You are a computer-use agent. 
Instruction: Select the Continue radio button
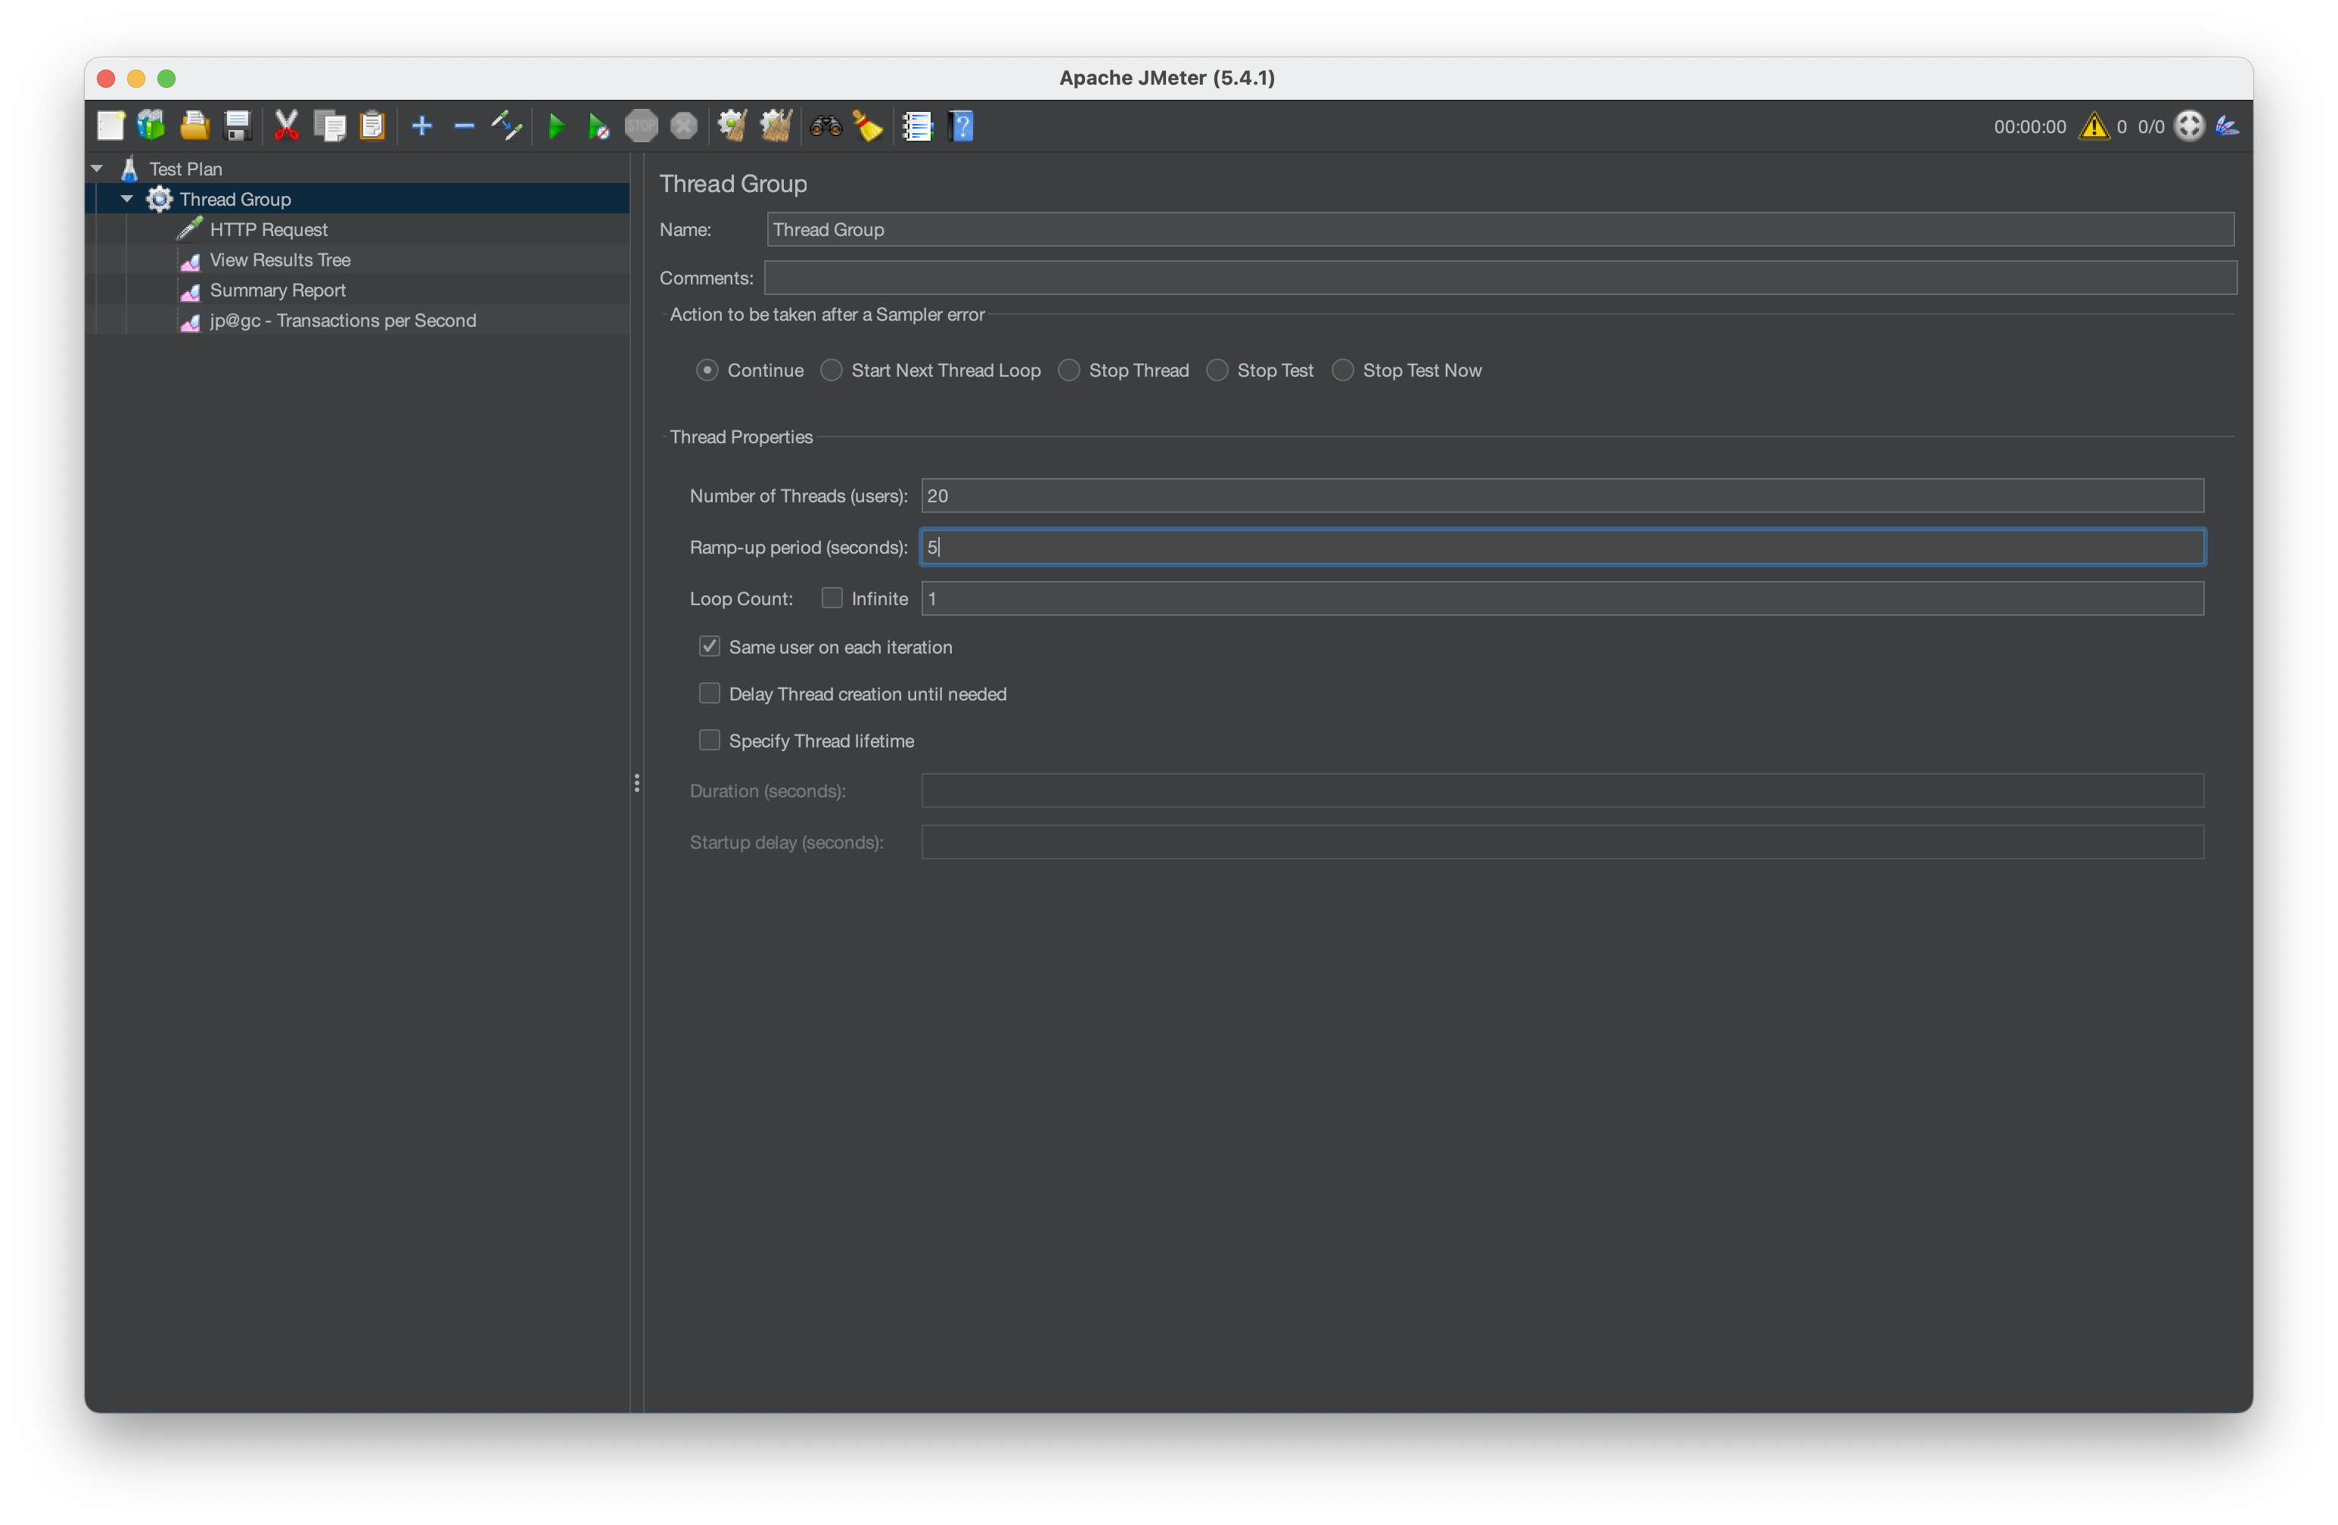click(x=706, y=370)
